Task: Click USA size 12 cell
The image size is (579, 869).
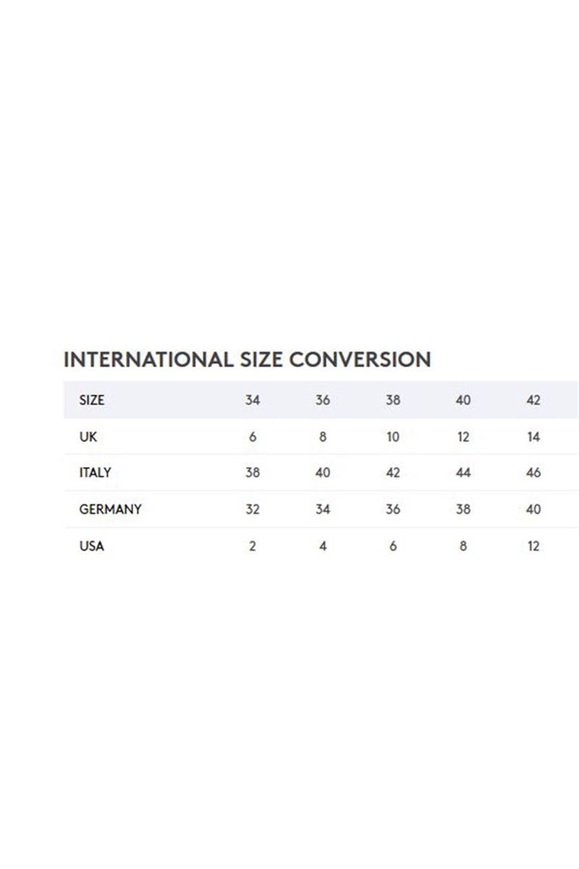Action: 533,546
